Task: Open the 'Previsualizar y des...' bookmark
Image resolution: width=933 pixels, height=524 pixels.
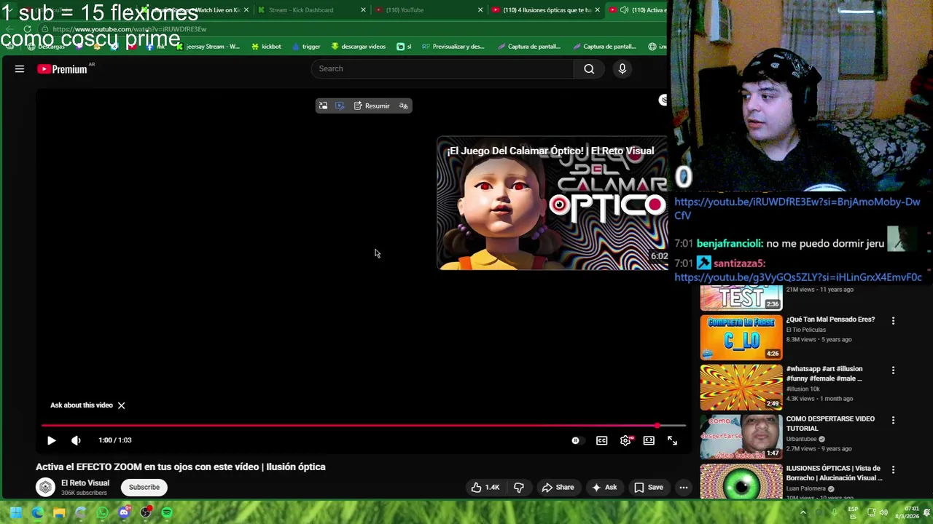Action: coord(453,47)
